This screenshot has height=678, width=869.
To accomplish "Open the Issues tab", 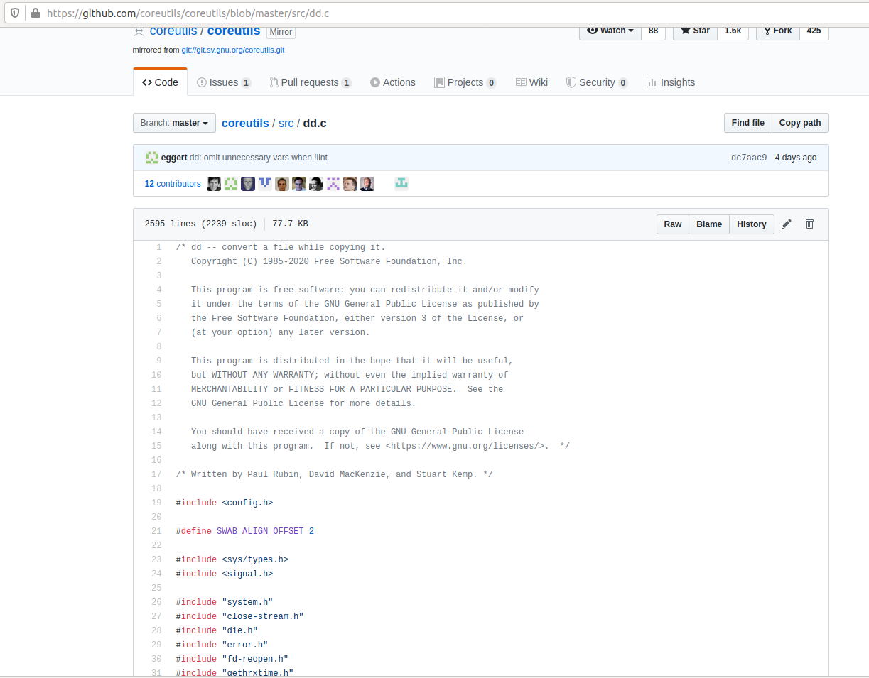I will (224, 82).
